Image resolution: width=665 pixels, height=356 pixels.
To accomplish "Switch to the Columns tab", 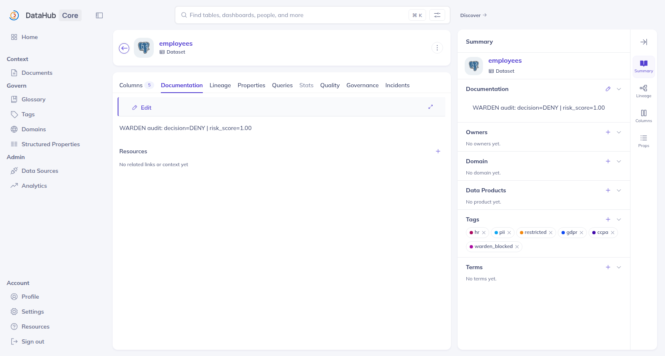I will [x=136, y=85].
